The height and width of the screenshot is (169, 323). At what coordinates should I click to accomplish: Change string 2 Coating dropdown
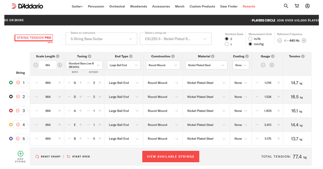point(241,97)
